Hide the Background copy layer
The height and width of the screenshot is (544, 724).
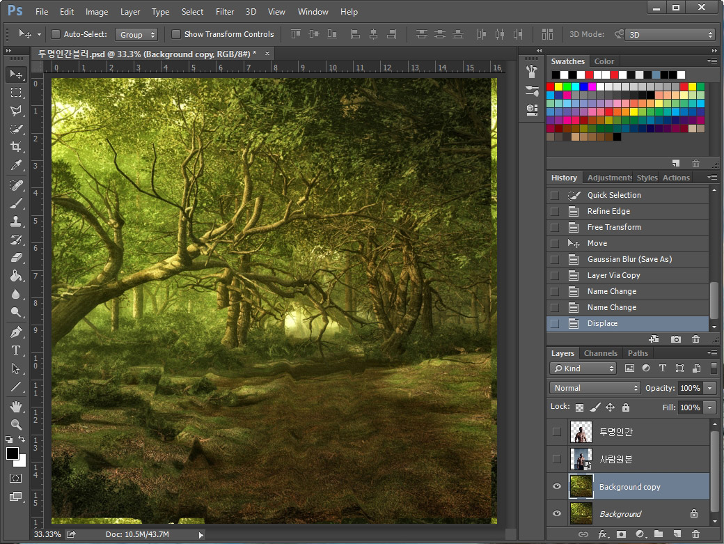pyautogui.click(x=556, y=487)
